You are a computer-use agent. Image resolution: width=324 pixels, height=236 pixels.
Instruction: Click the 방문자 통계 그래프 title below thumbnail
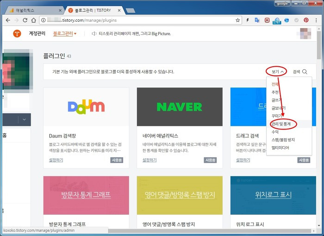coord(68,224)
